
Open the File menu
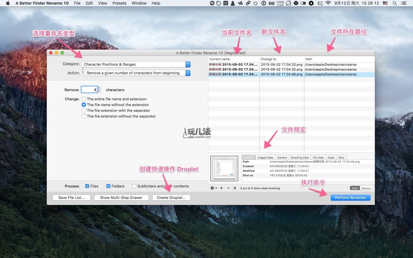pyautogui.click(x=77, y=3)
